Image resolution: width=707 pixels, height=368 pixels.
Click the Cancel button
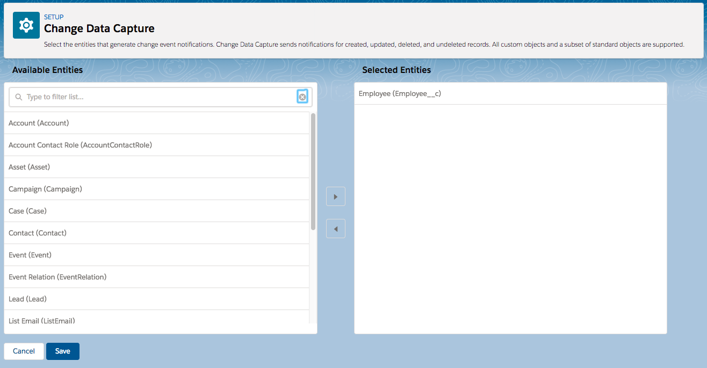(24, 351)
